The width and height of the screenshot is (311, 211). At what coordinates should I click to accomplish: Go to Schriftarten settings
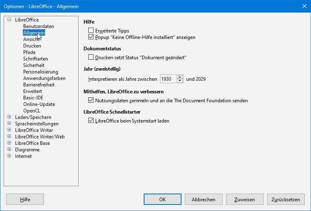tap(35, 59)
